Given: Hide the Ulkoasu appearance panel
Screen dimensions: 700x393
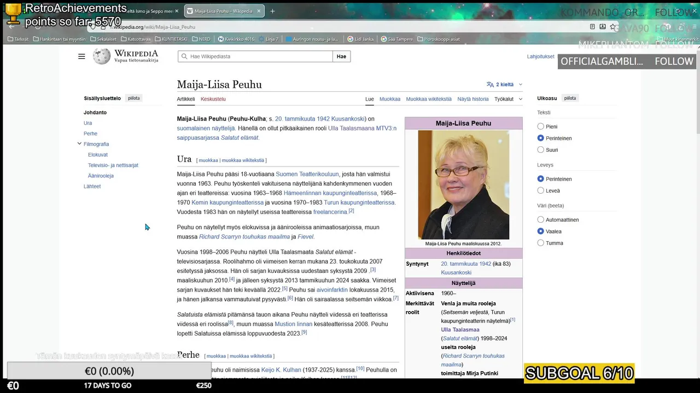Looking at the screenshot, I should 570,98.
